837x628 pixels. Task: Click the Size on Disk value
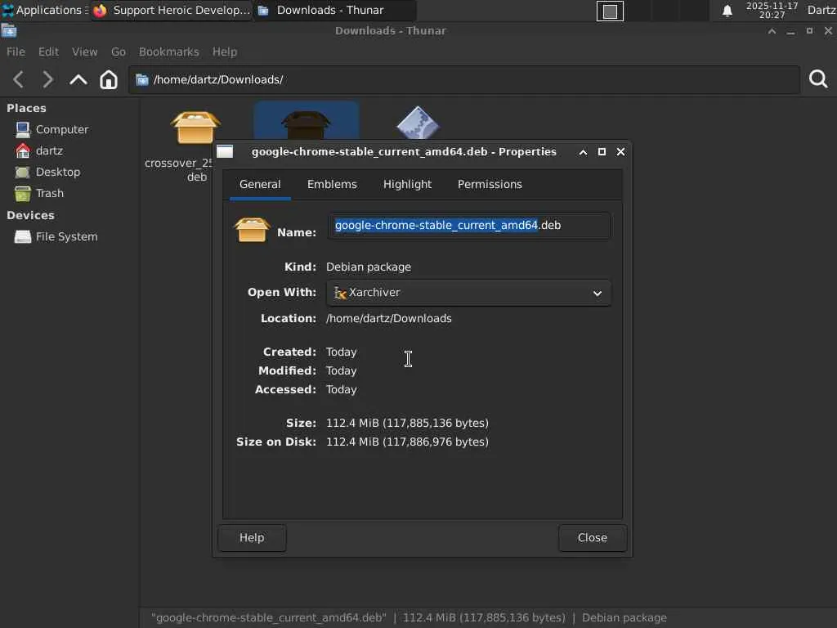pos(407,442)
